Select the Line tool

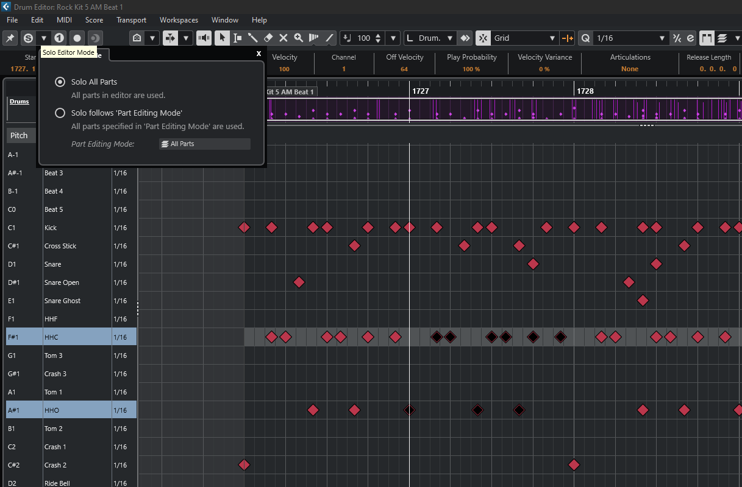coord(330,38)
